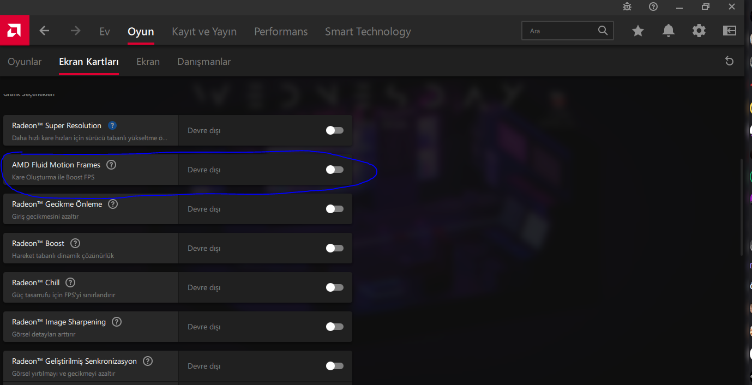Click the Radeon Chill label

[36, 282]
